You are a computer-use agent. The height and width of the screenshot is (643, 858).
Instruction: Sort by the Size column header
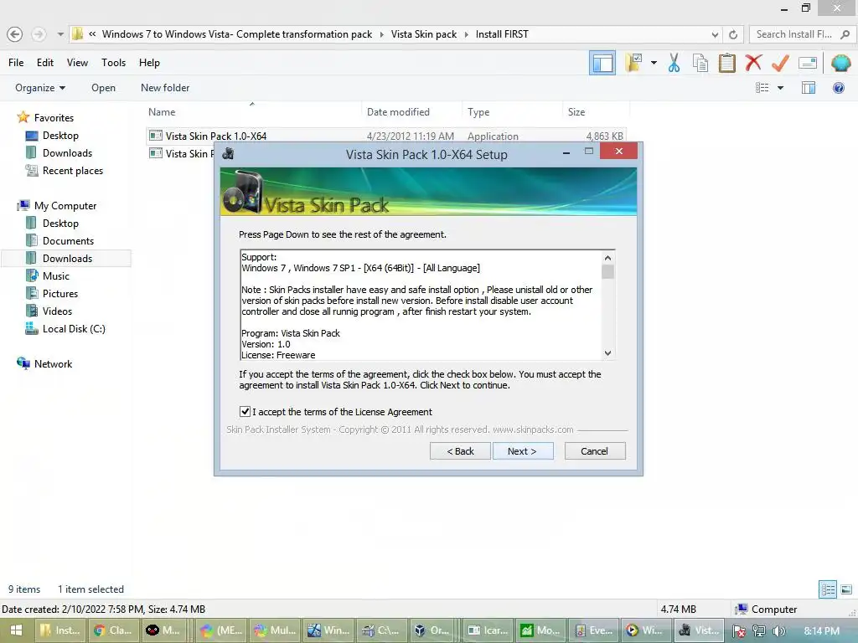(x=596, y=111)
